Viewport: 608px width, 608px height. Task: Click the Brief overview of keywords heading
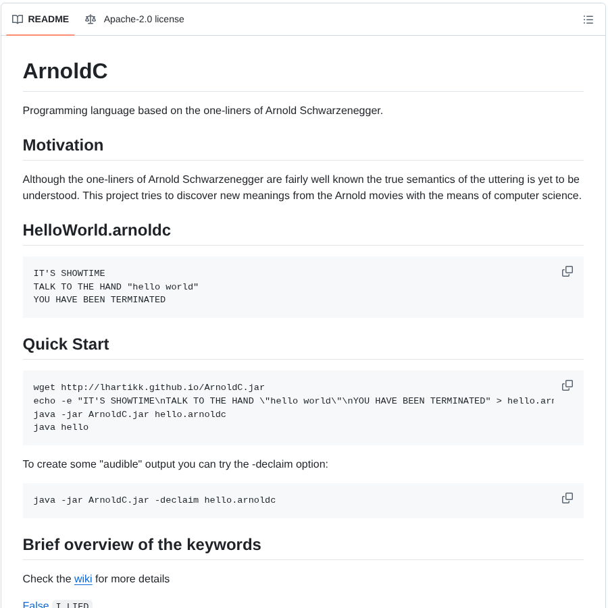coord(142,545)
